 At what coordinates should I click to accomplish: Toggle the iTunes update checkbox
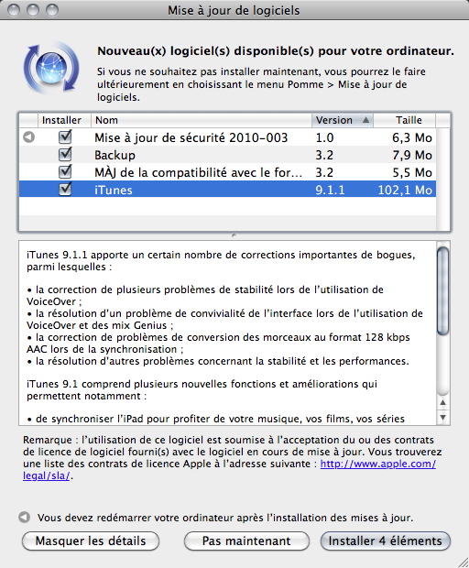click(x=65, y=189)
